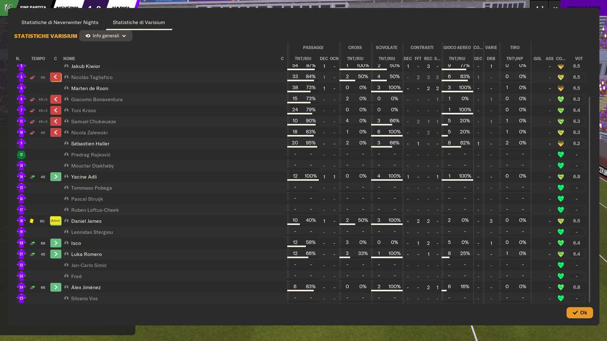Click shirt number 14 icon for Yacine Adli

coord(21,177)
